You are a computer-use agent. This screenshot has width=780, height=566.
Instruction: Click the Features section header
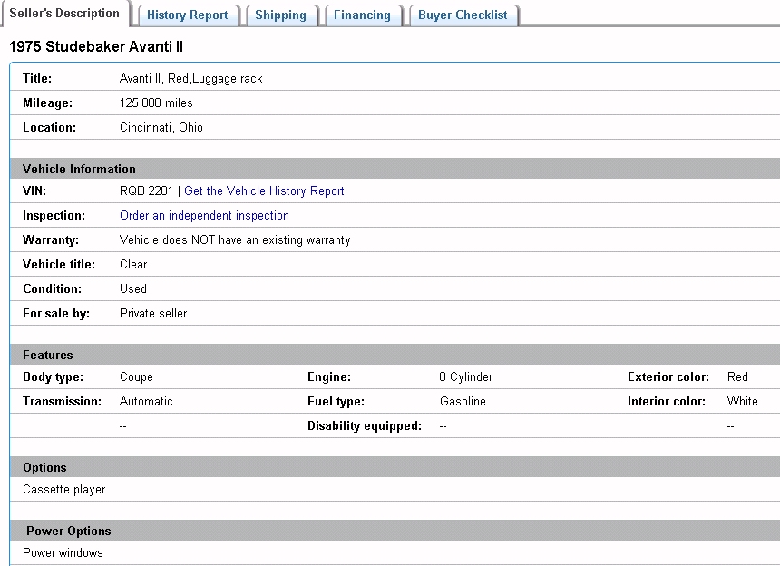pyautogui.click(x=47, y=355)
